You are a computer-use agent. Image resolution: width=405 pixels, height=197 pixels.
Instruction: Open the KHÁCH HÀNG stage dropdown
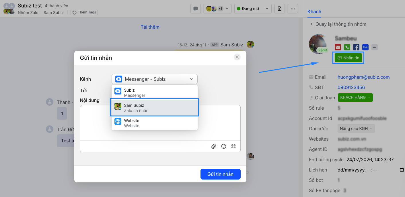(355, 97)
